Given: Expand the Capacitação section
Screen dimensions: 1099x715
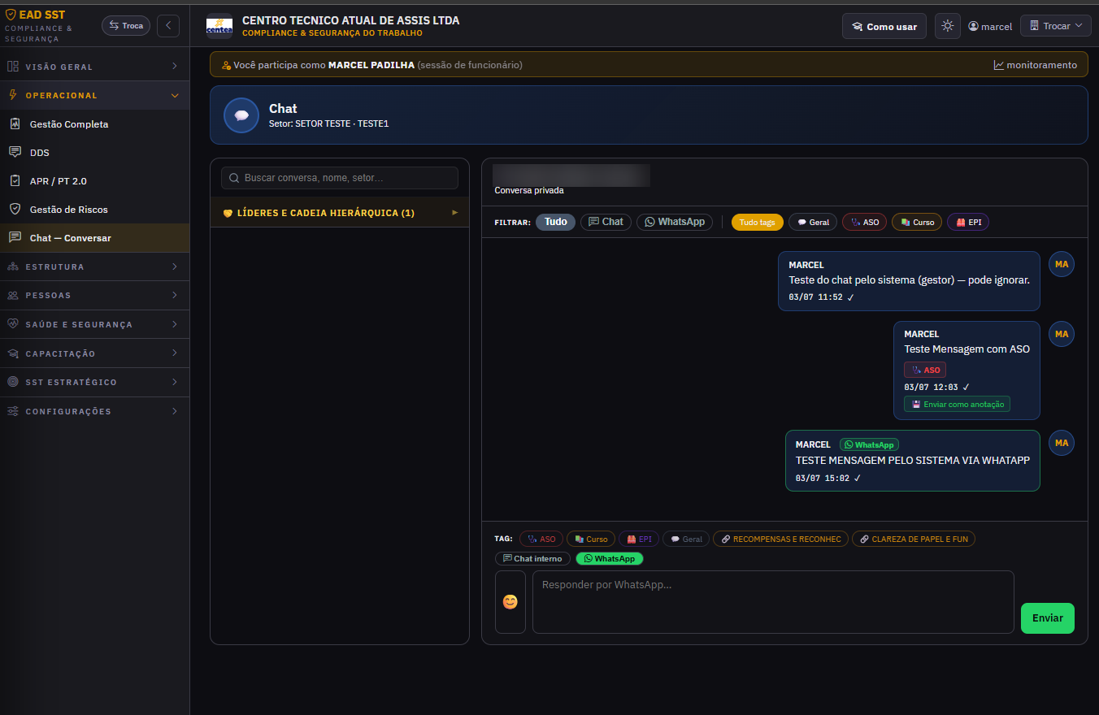Looking at the screenshot, I should point(94,353).
